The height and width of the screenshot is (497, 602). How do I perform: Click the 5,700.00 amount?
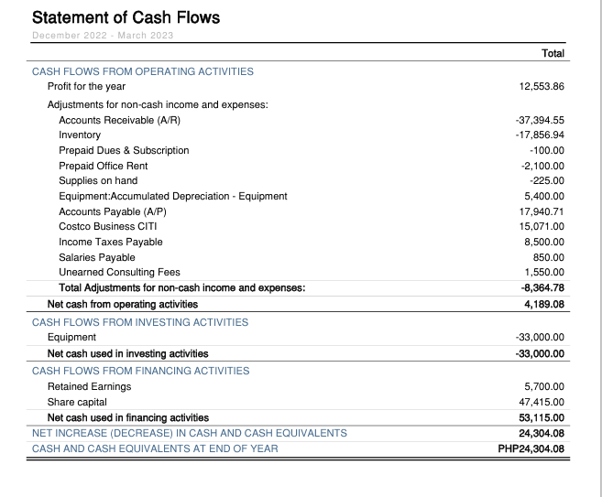[x=544, y=386]
